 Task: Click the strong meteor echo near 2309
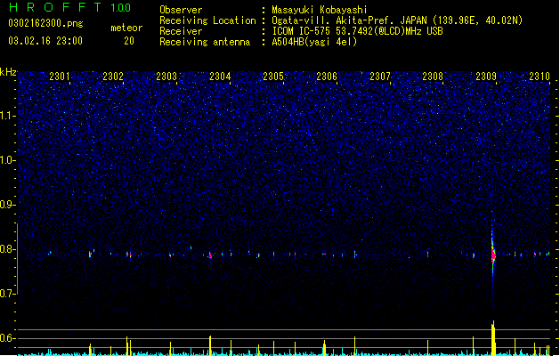(x=493, y=255)
